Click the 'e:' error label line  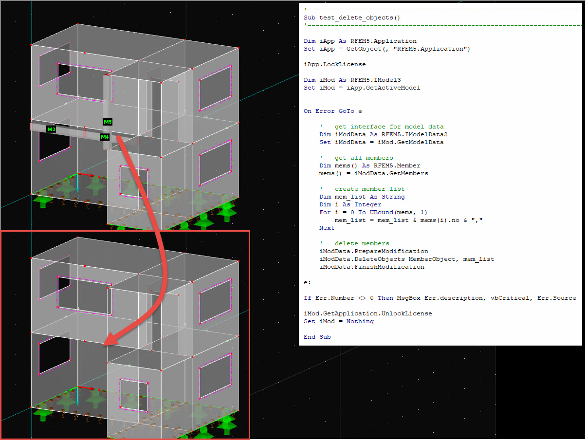[x=308, y=282]
